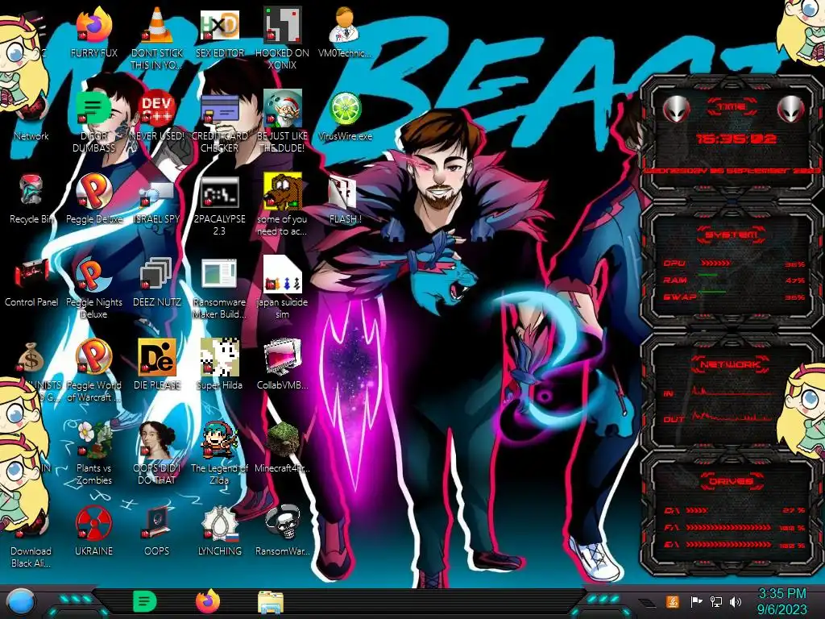The image size is (825, 619).
Task: Open the FURRY FUX Firefox shortcut
Action: (x=93, y=25)
